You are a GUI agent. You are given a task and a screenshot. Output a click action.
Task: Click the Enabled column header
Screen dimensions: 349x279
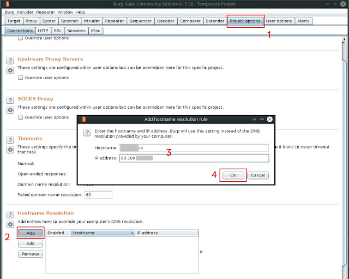point(58,233)
